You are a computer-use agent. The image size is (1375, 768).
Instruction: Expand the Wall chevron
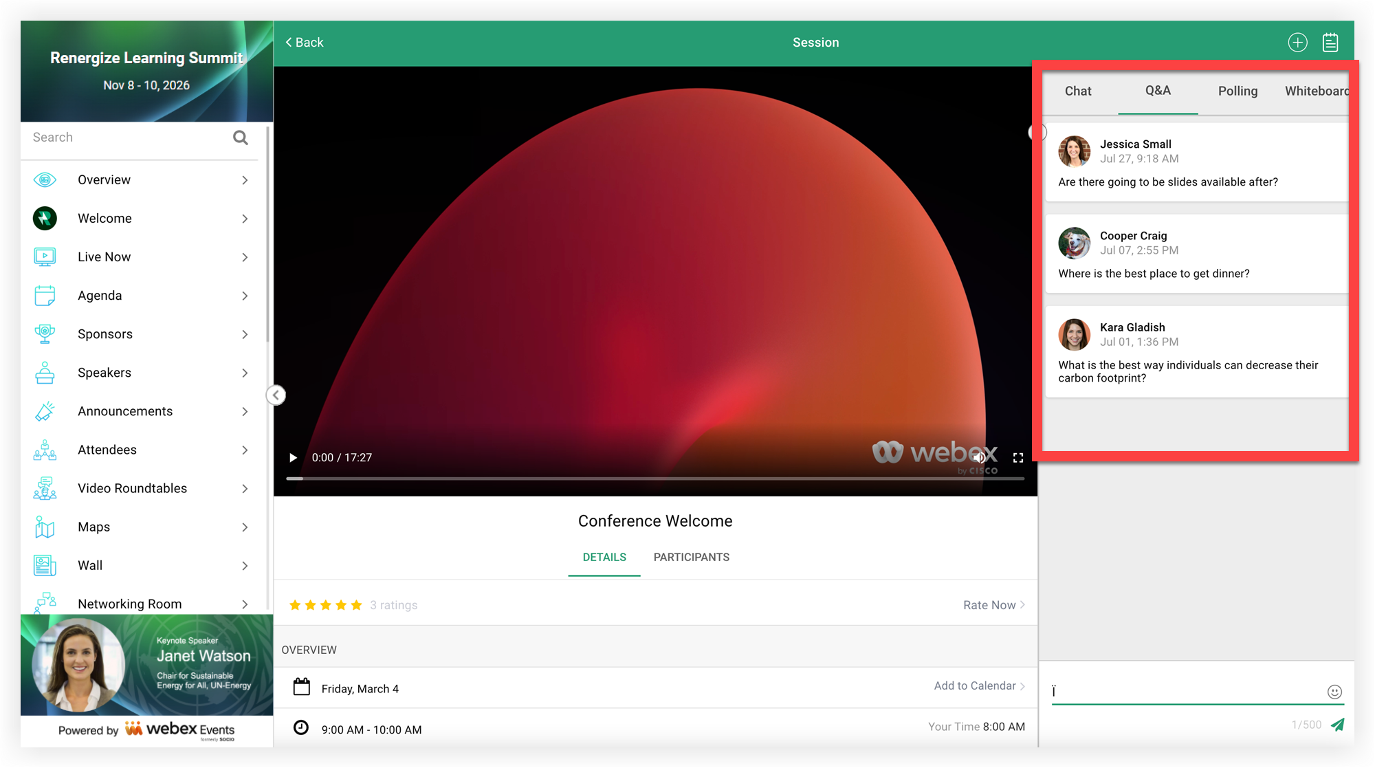245,565
